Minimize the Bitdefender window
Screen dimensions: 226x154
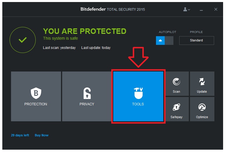point(201,10)
